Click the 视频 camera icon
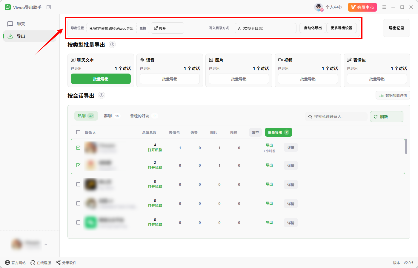 (x=280, y=60)
